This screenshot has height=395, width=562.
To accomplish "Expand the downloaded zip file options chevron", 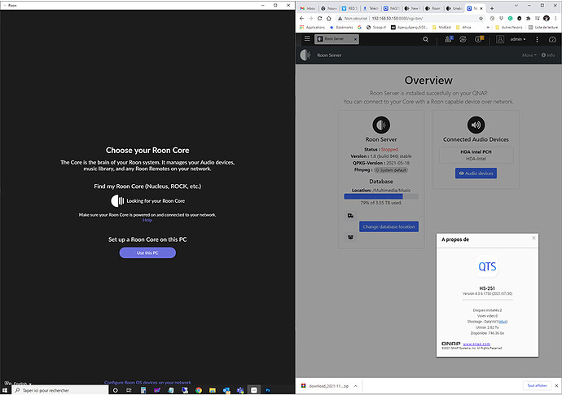I will point(356,386).
